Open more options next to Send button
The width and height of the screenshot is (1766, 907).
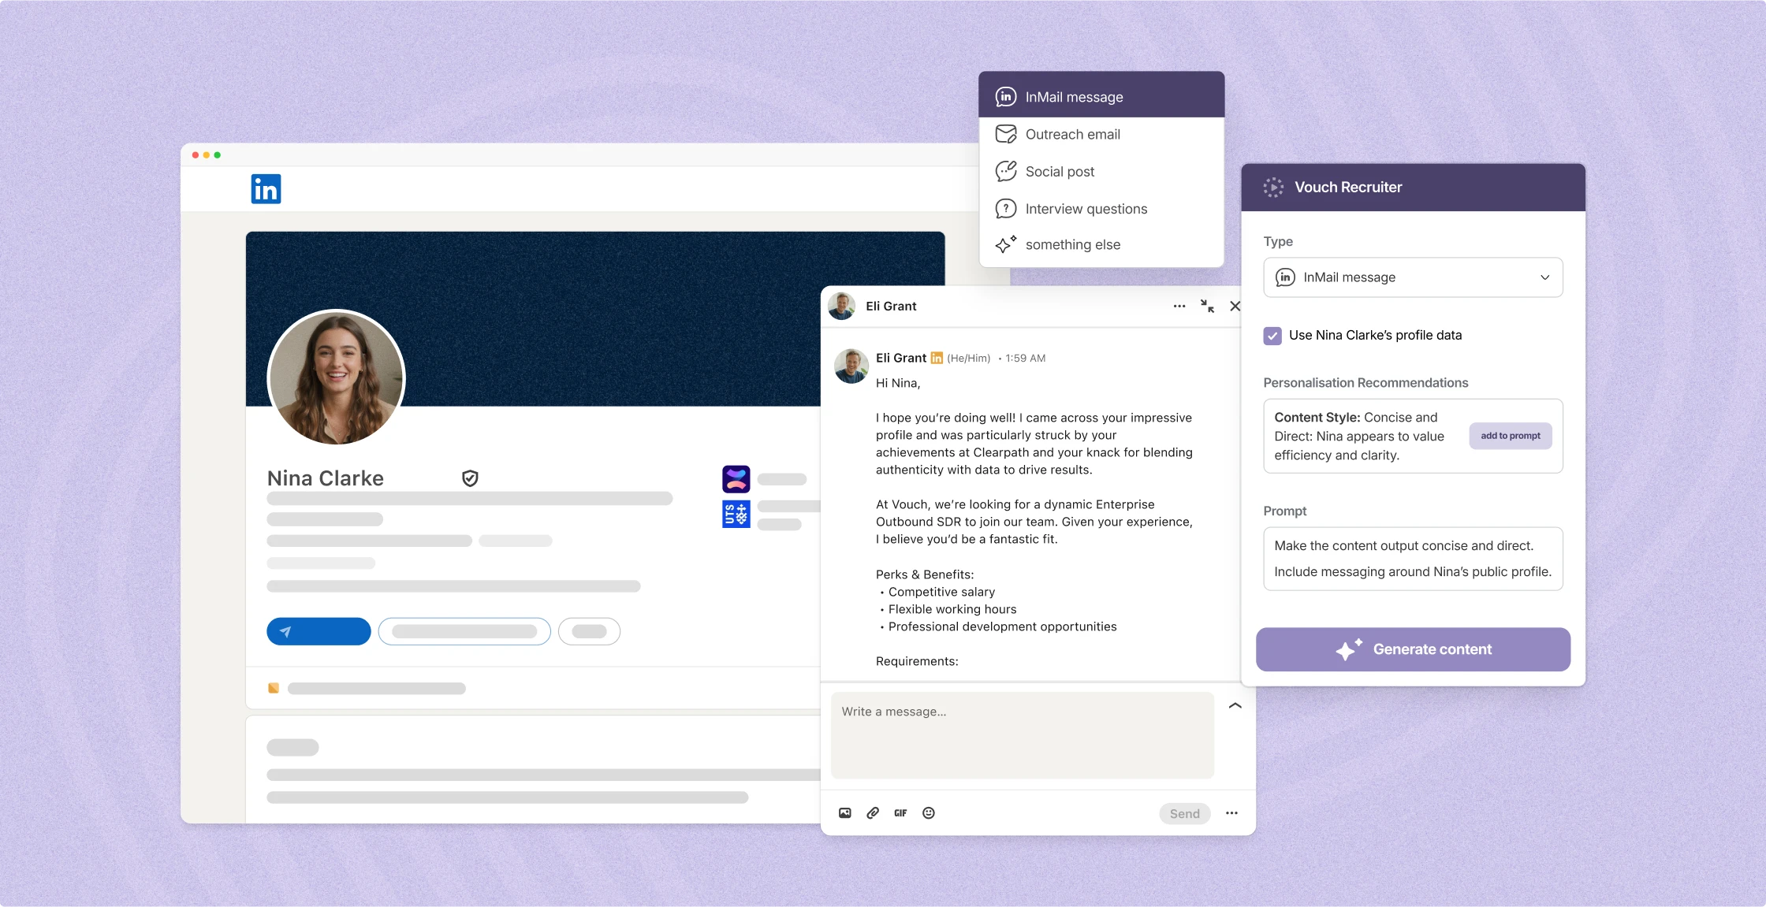[x=1231, y=813]
